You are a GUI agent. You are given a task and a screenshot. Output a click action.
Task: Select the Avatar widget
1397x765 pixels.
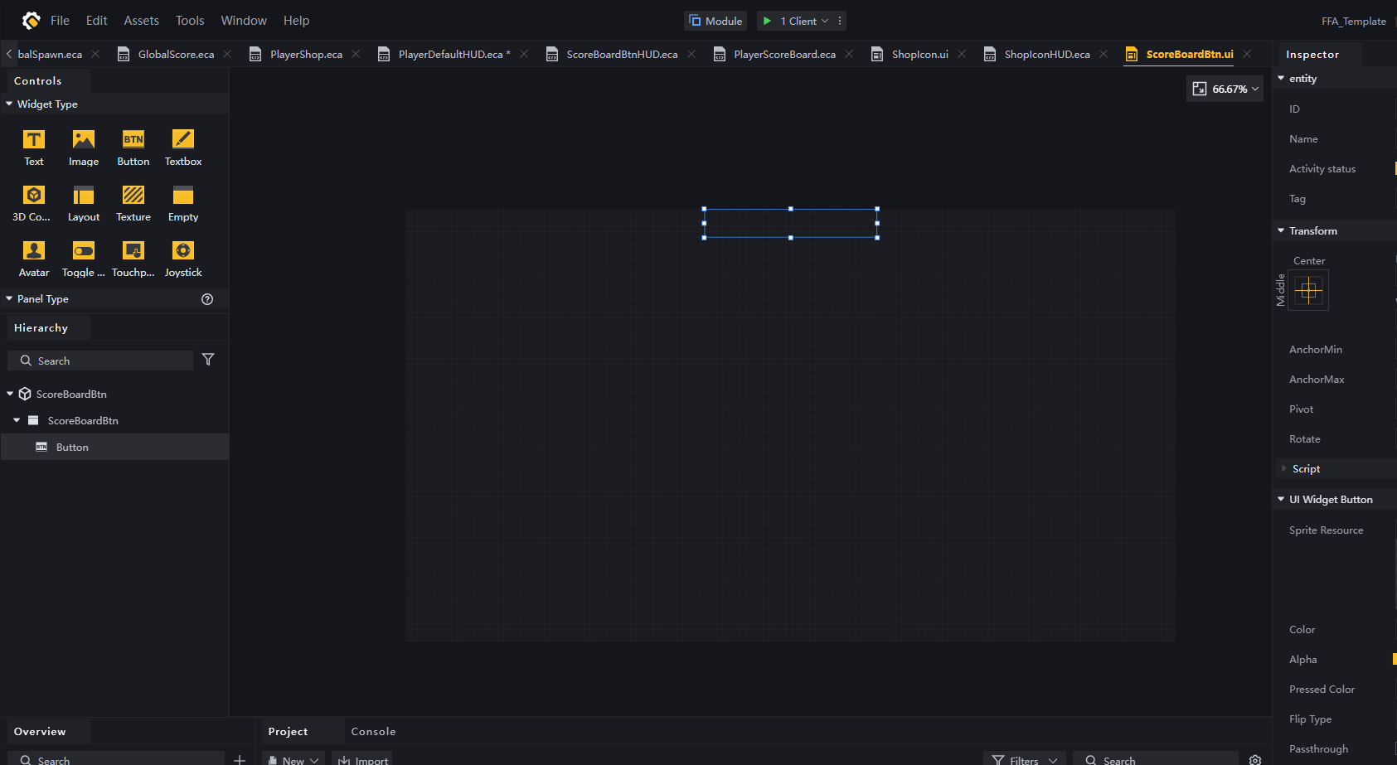tap(34, 259)
